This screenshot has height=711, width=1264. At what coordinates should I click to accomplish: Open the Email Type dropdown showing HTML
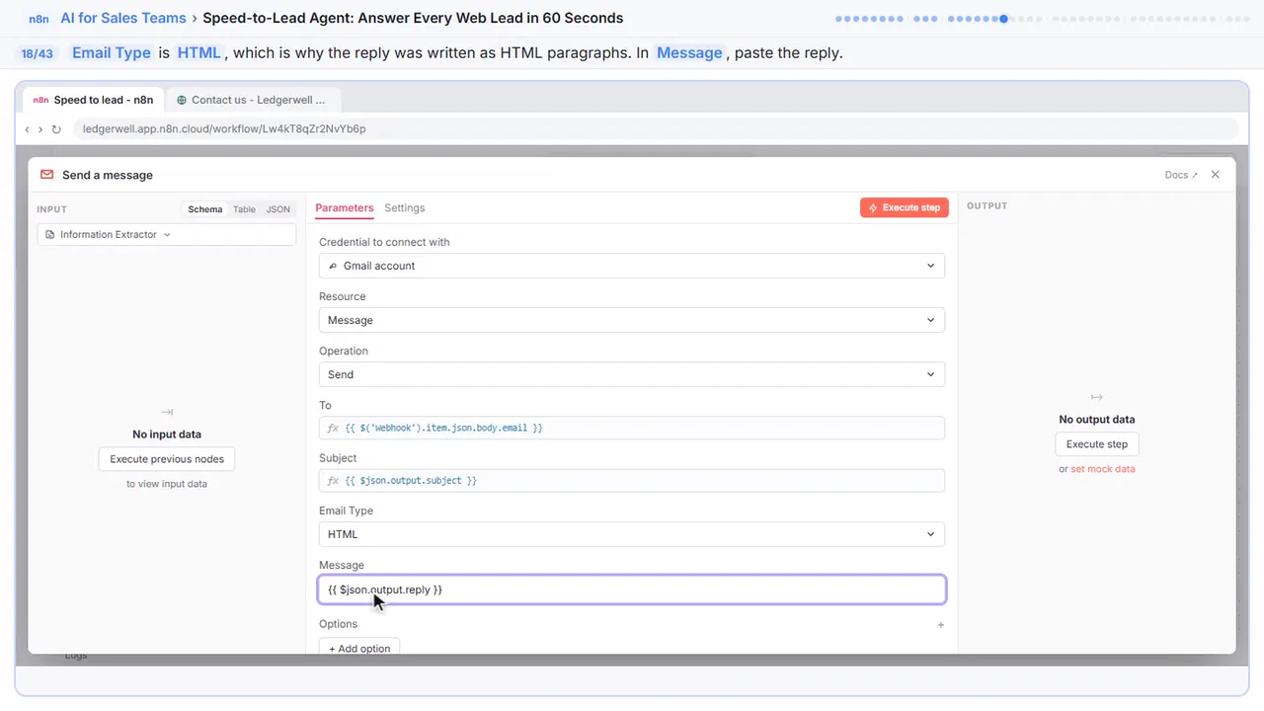click(632, 534)
